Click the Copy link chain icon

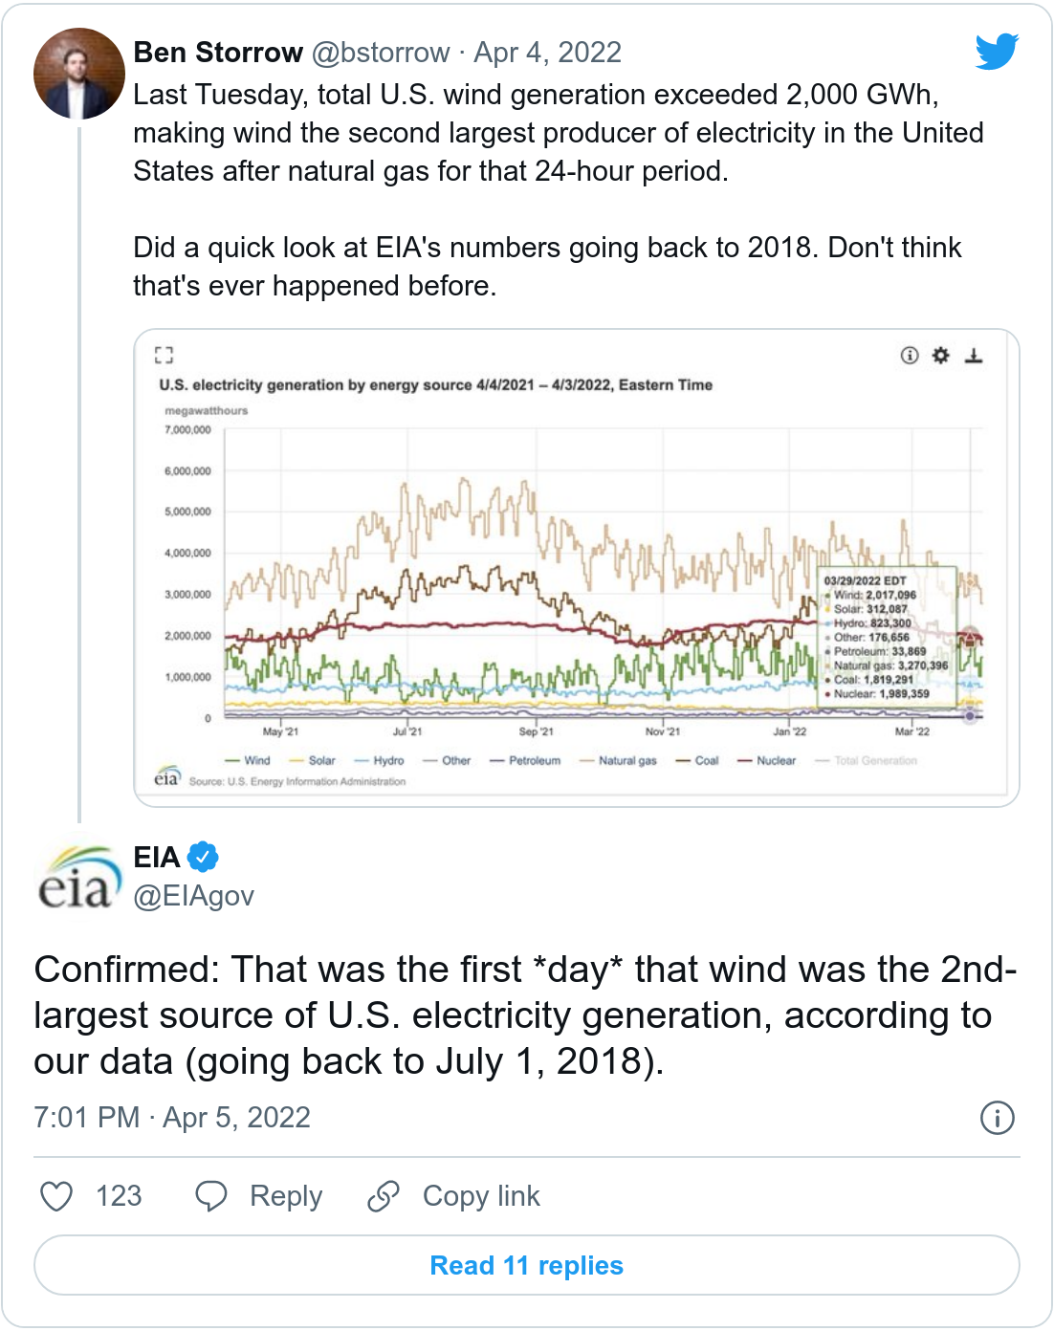pyautogui.click(x=384, y=1195)
